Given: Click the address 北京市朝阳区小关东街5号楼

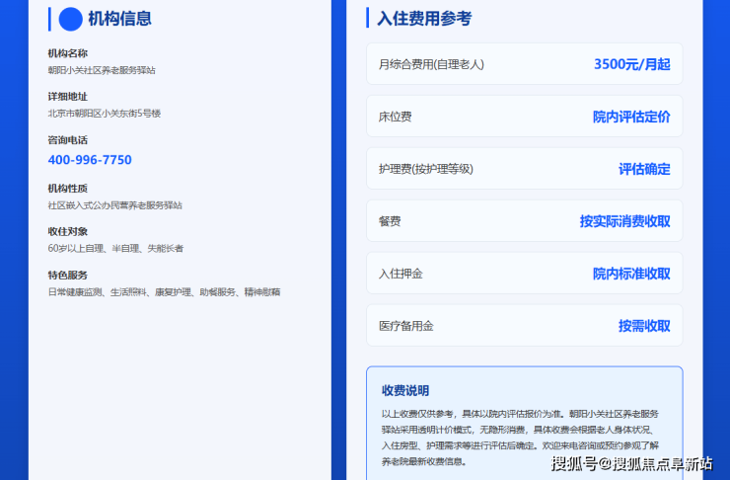Looking at the screenshot, I should (x=105, y=114).
